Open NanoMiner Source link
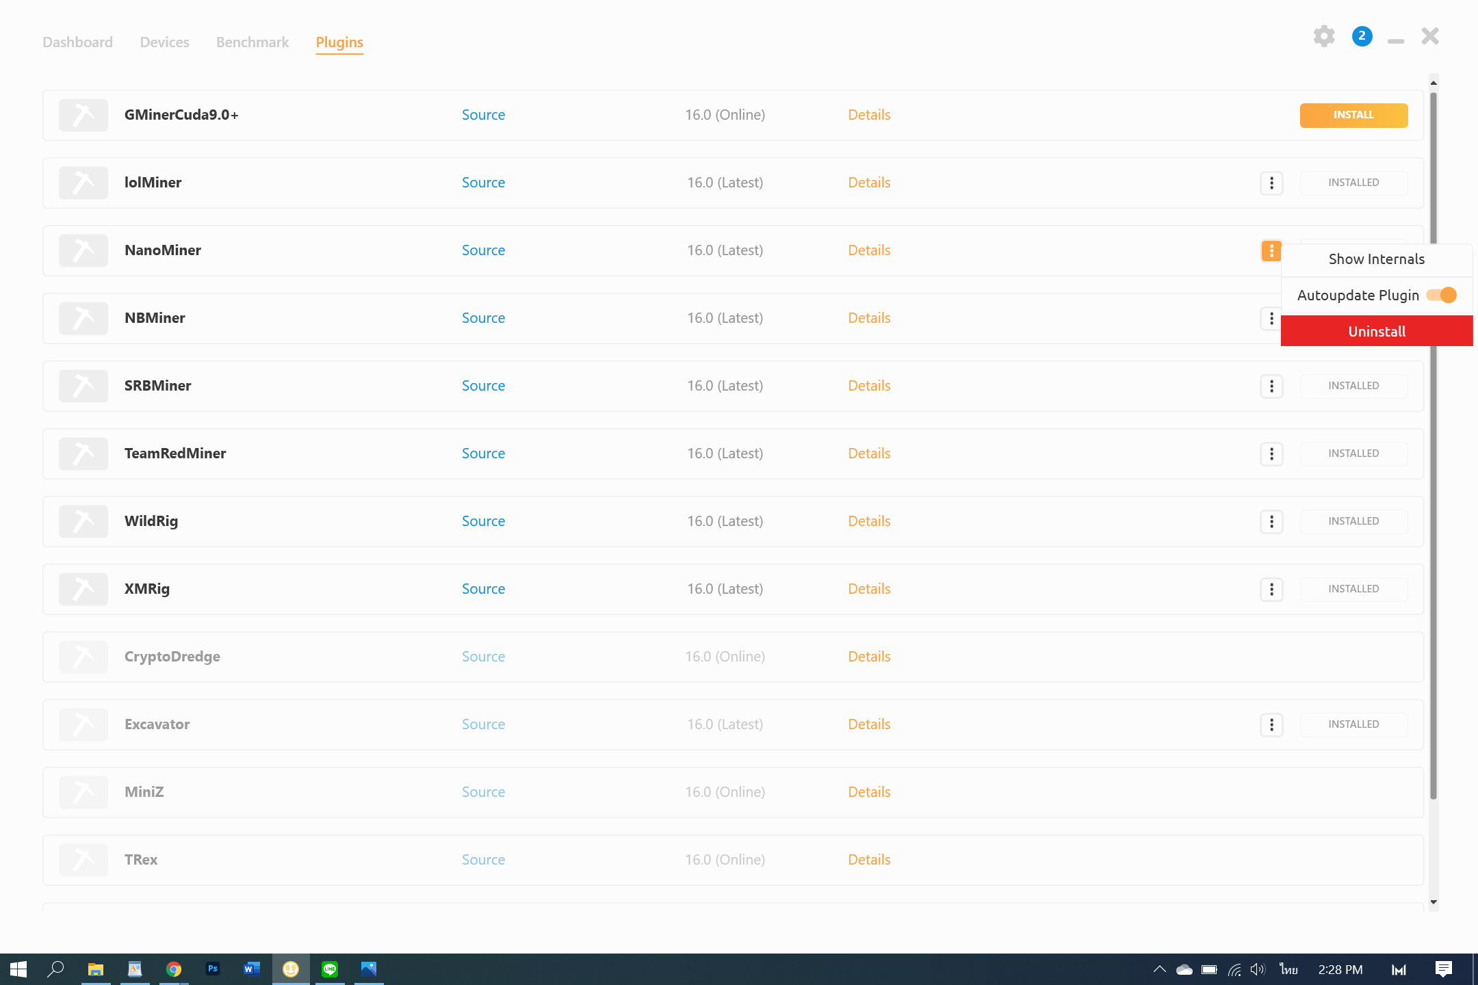 click(x=483, y=250)
